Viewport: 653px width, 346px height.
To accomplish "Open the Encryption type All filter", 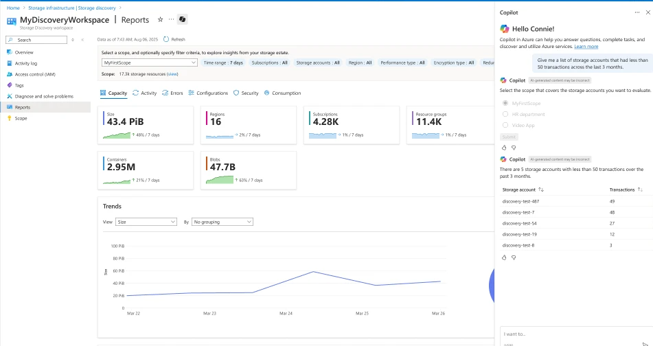I will [453, 63].
